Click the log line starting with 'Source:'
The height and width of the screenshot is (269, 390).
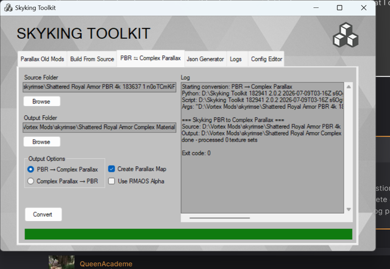pos(261,127)
